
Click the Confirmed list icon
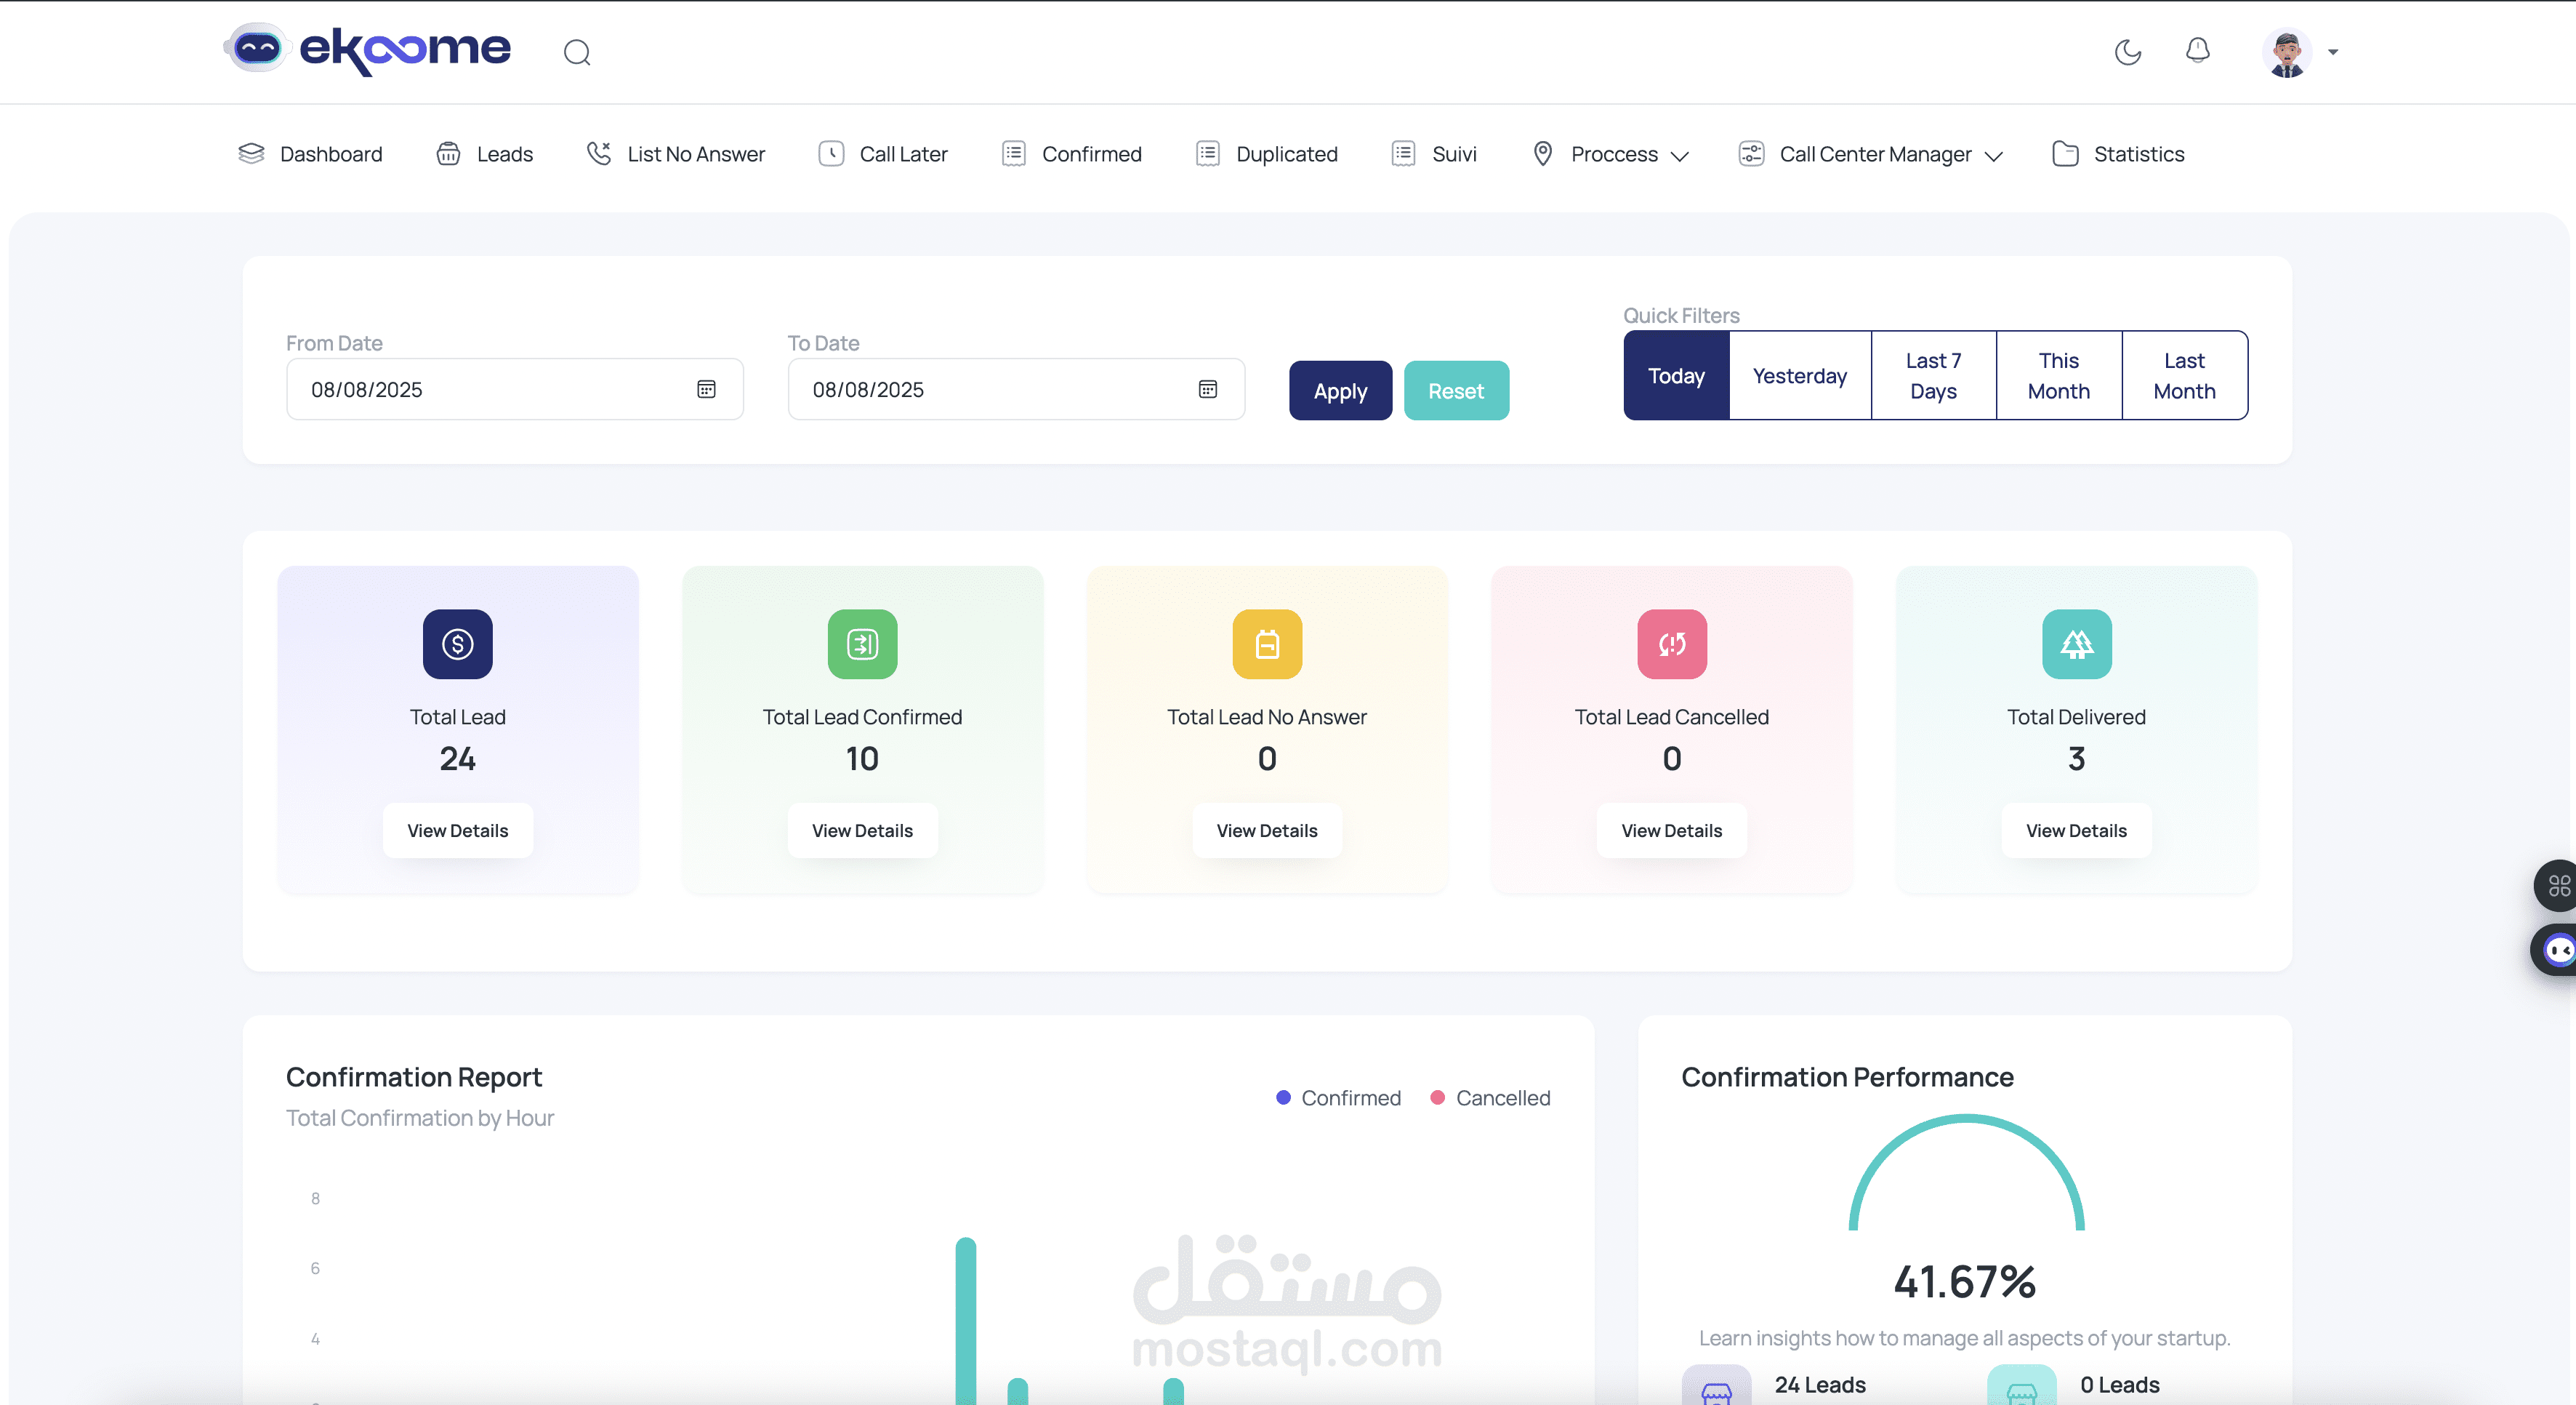click(1014, 153)
